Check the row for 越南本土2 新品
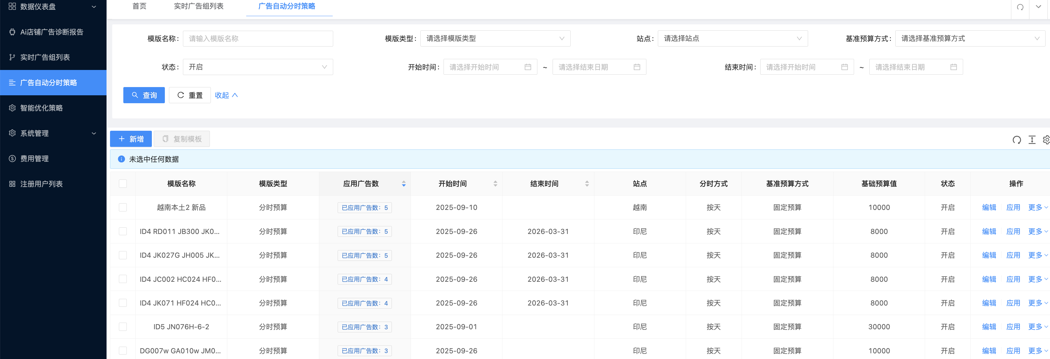1050x359 pixels. pyautogui.click(x=123, y=208)
